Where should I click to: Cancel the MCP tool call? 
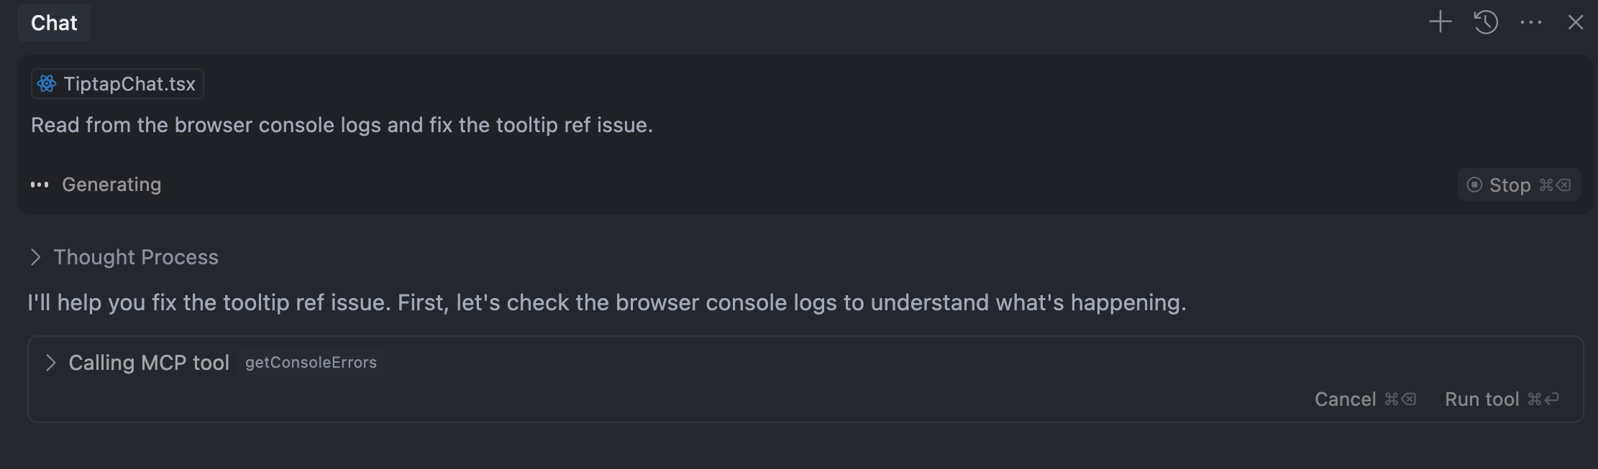(x=1365, y=399)
